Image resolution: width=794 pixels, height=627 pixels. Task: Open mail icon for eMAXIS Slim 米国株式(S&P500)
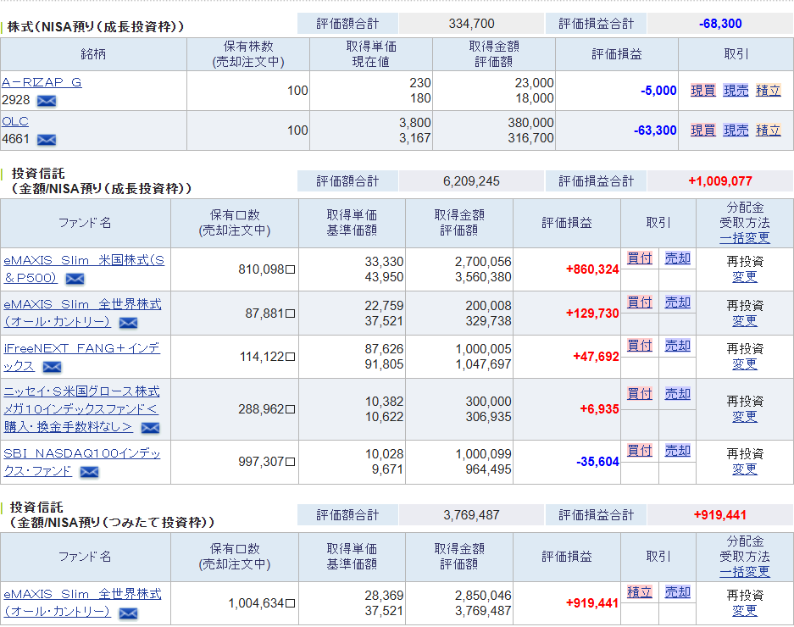pos(75,279)
